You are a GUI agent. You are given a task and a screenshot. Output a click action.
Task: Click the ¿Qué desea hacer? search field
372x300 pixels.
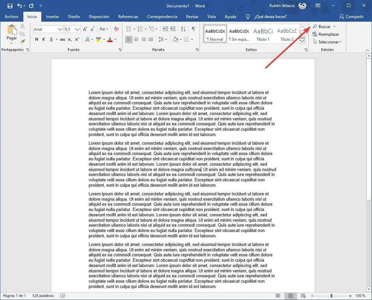pos(270,17)
